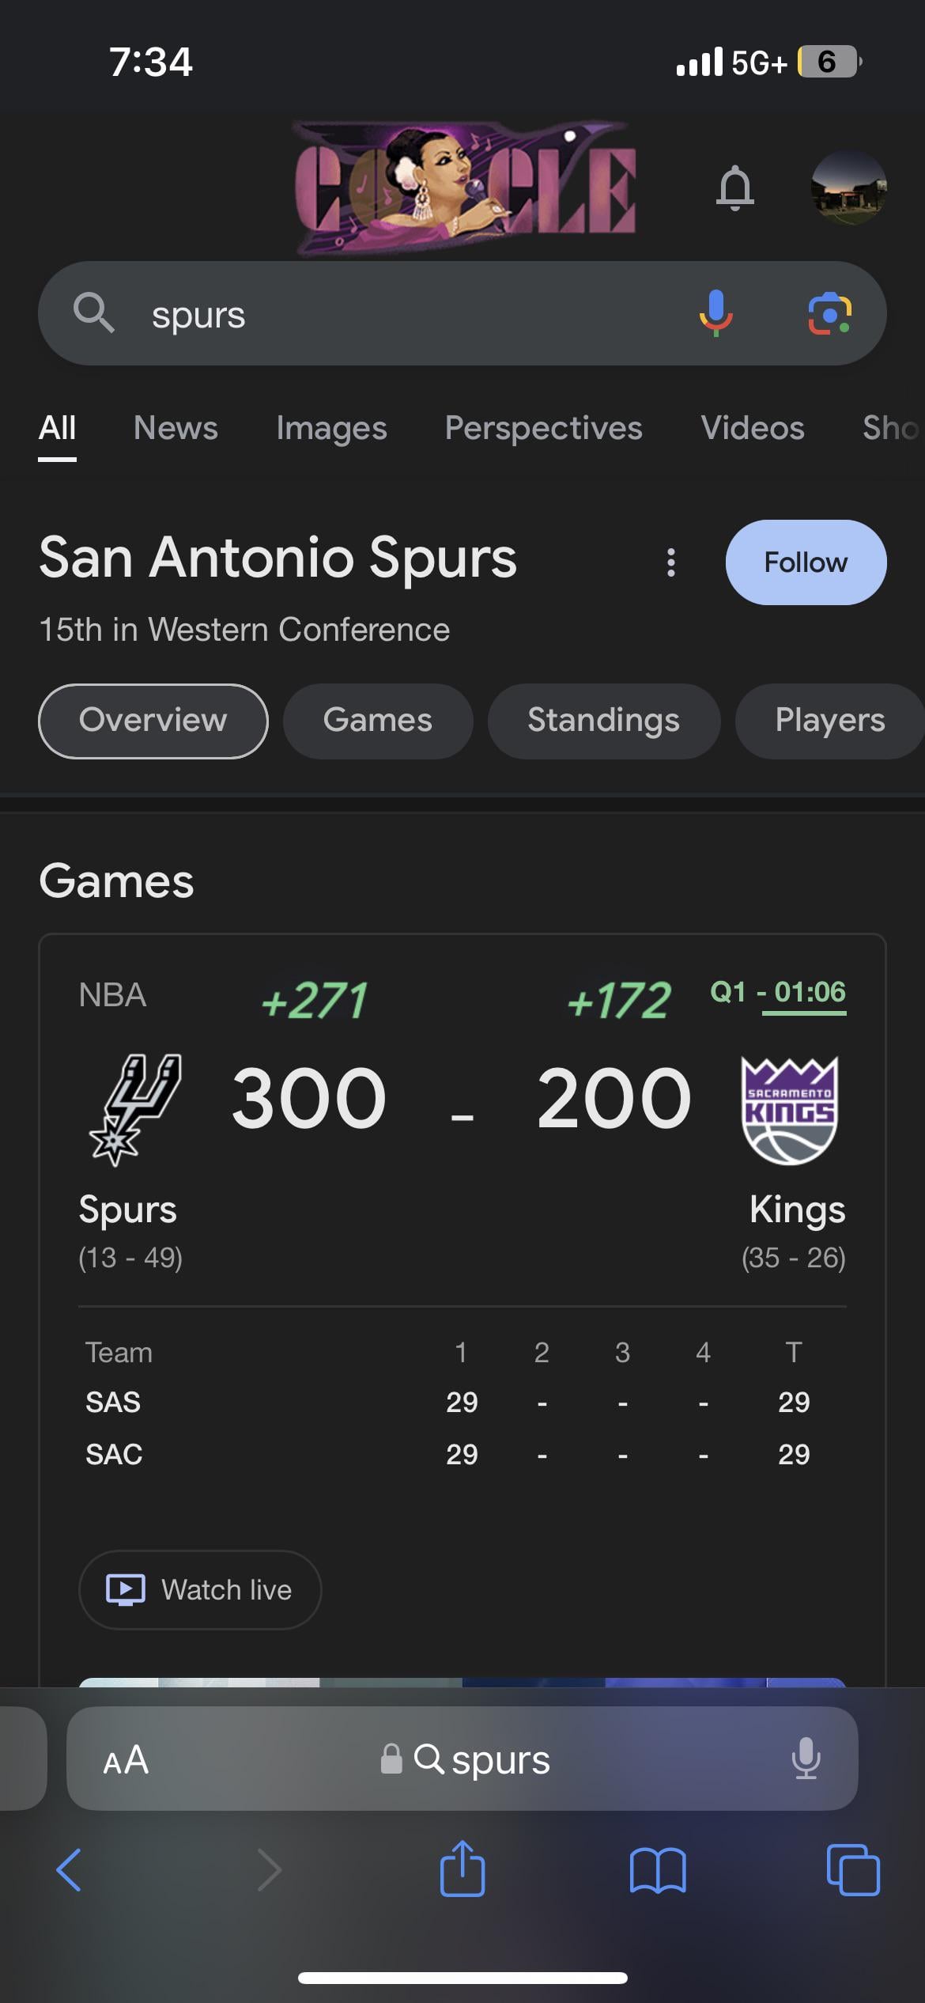Show all open Safari tabs

click(x=852, y=1870)
